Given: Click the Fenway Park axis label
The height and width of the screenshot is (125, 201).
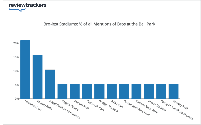Looking at the screenshot, I should [x=180, y=105].
